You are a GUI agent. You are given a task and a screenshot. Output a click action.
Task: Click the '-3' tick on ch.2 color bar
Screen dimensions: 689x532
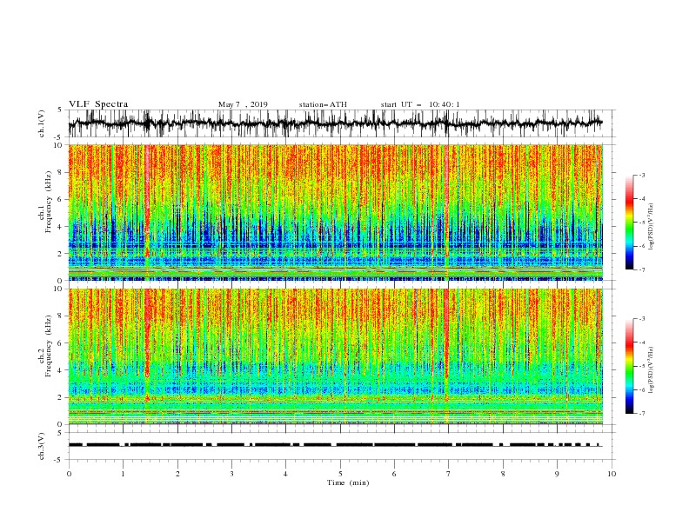coord(641,319)
